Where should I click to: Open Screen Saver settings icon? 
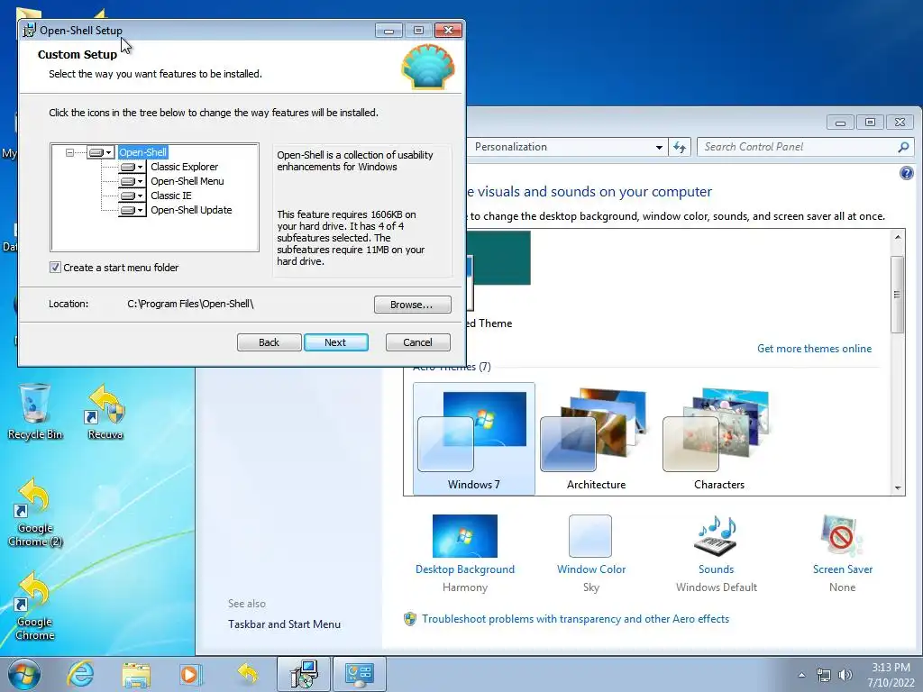pos(842,536)
